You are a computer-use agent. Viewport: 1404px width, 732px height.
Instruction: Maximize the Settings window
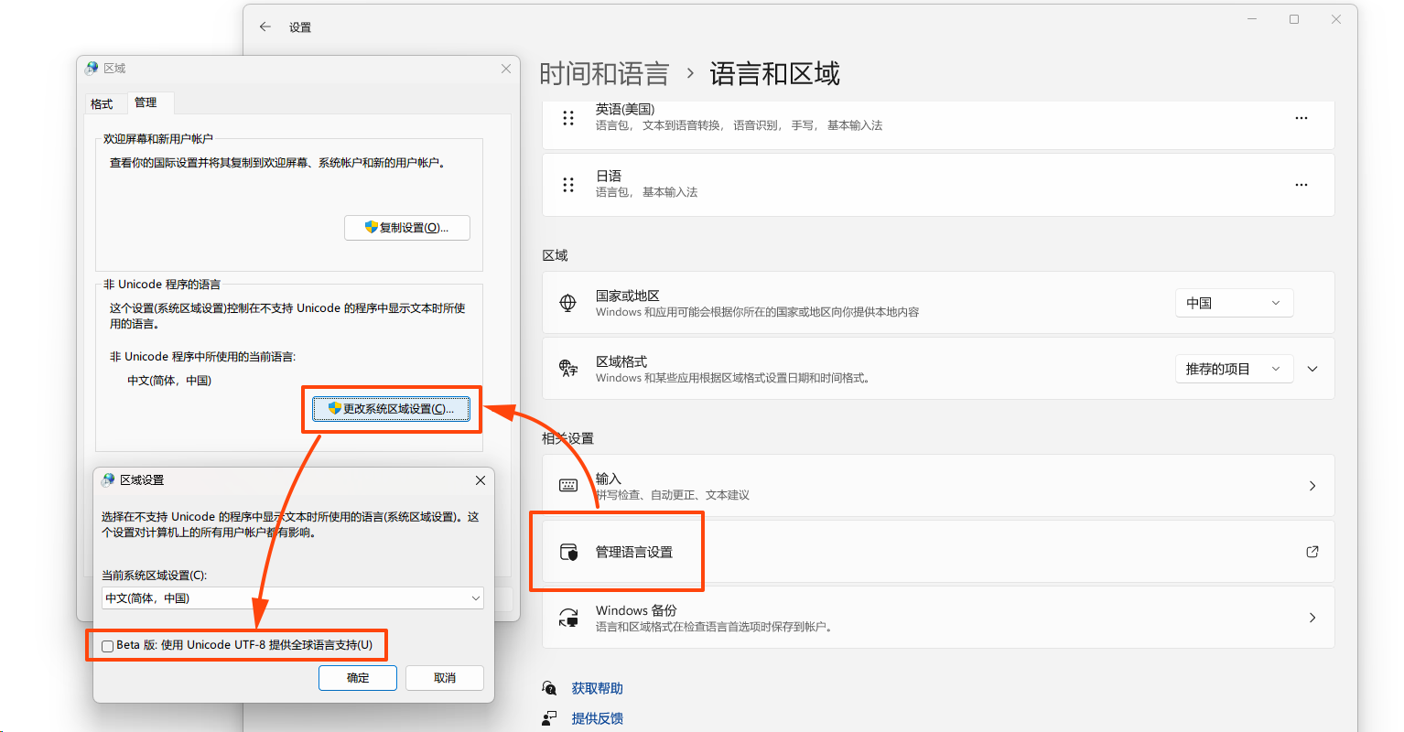1294,19
